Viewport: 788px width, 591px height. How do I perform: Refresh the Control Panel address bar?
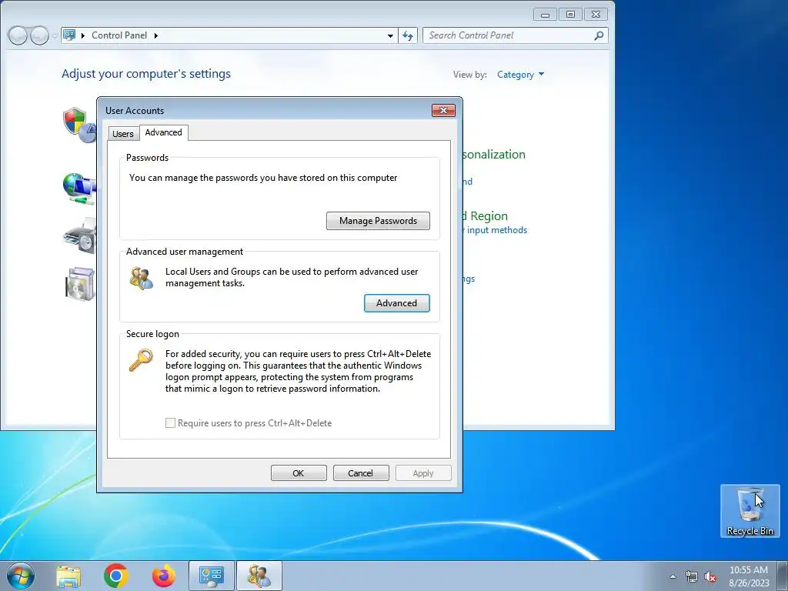(x=408, y=35)
